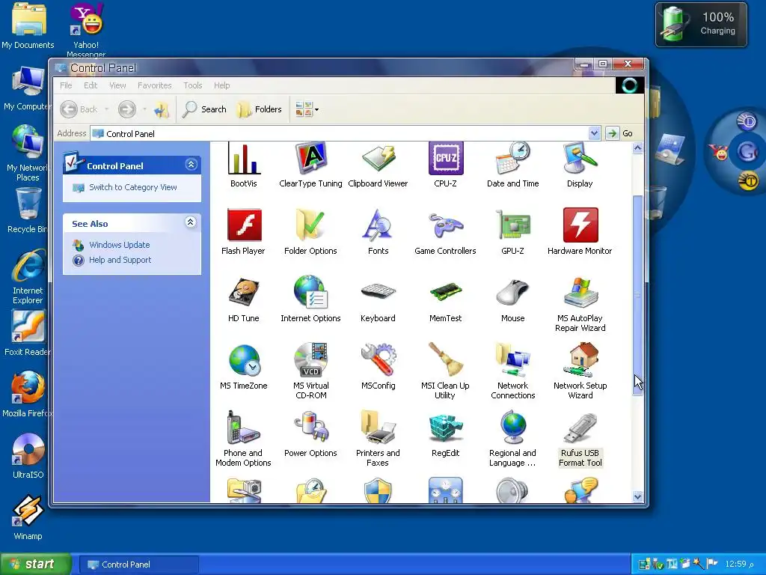The image size is (766, 575).
Task: Open ClearType Tuning icon
Action: pyautogui.click(x=310, y=165)
